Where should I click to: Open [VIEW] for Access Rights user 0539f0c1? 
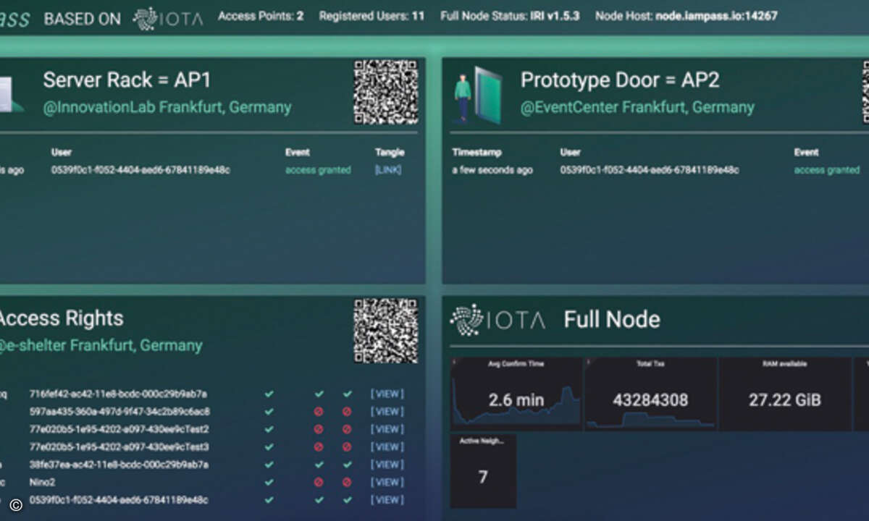(387, 500)
